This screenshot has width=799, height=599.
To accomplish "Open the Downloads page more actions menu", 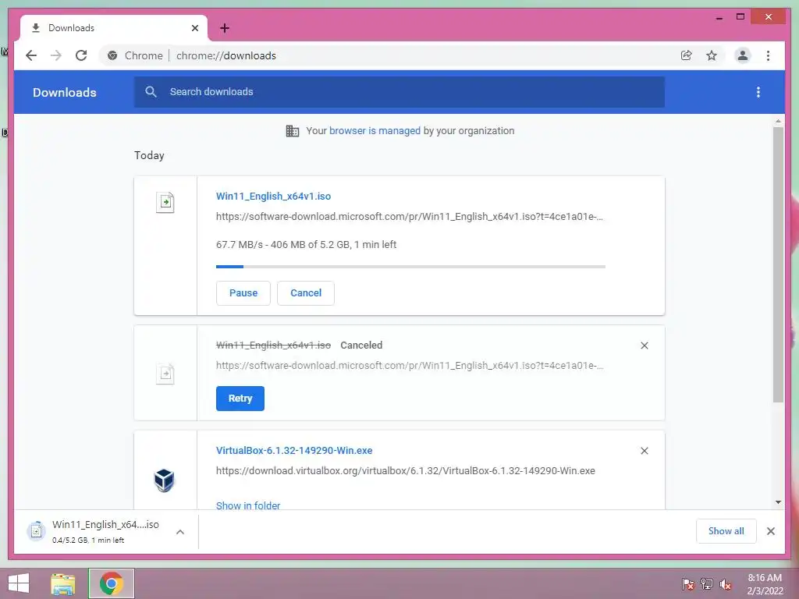I will coord(758,92).
